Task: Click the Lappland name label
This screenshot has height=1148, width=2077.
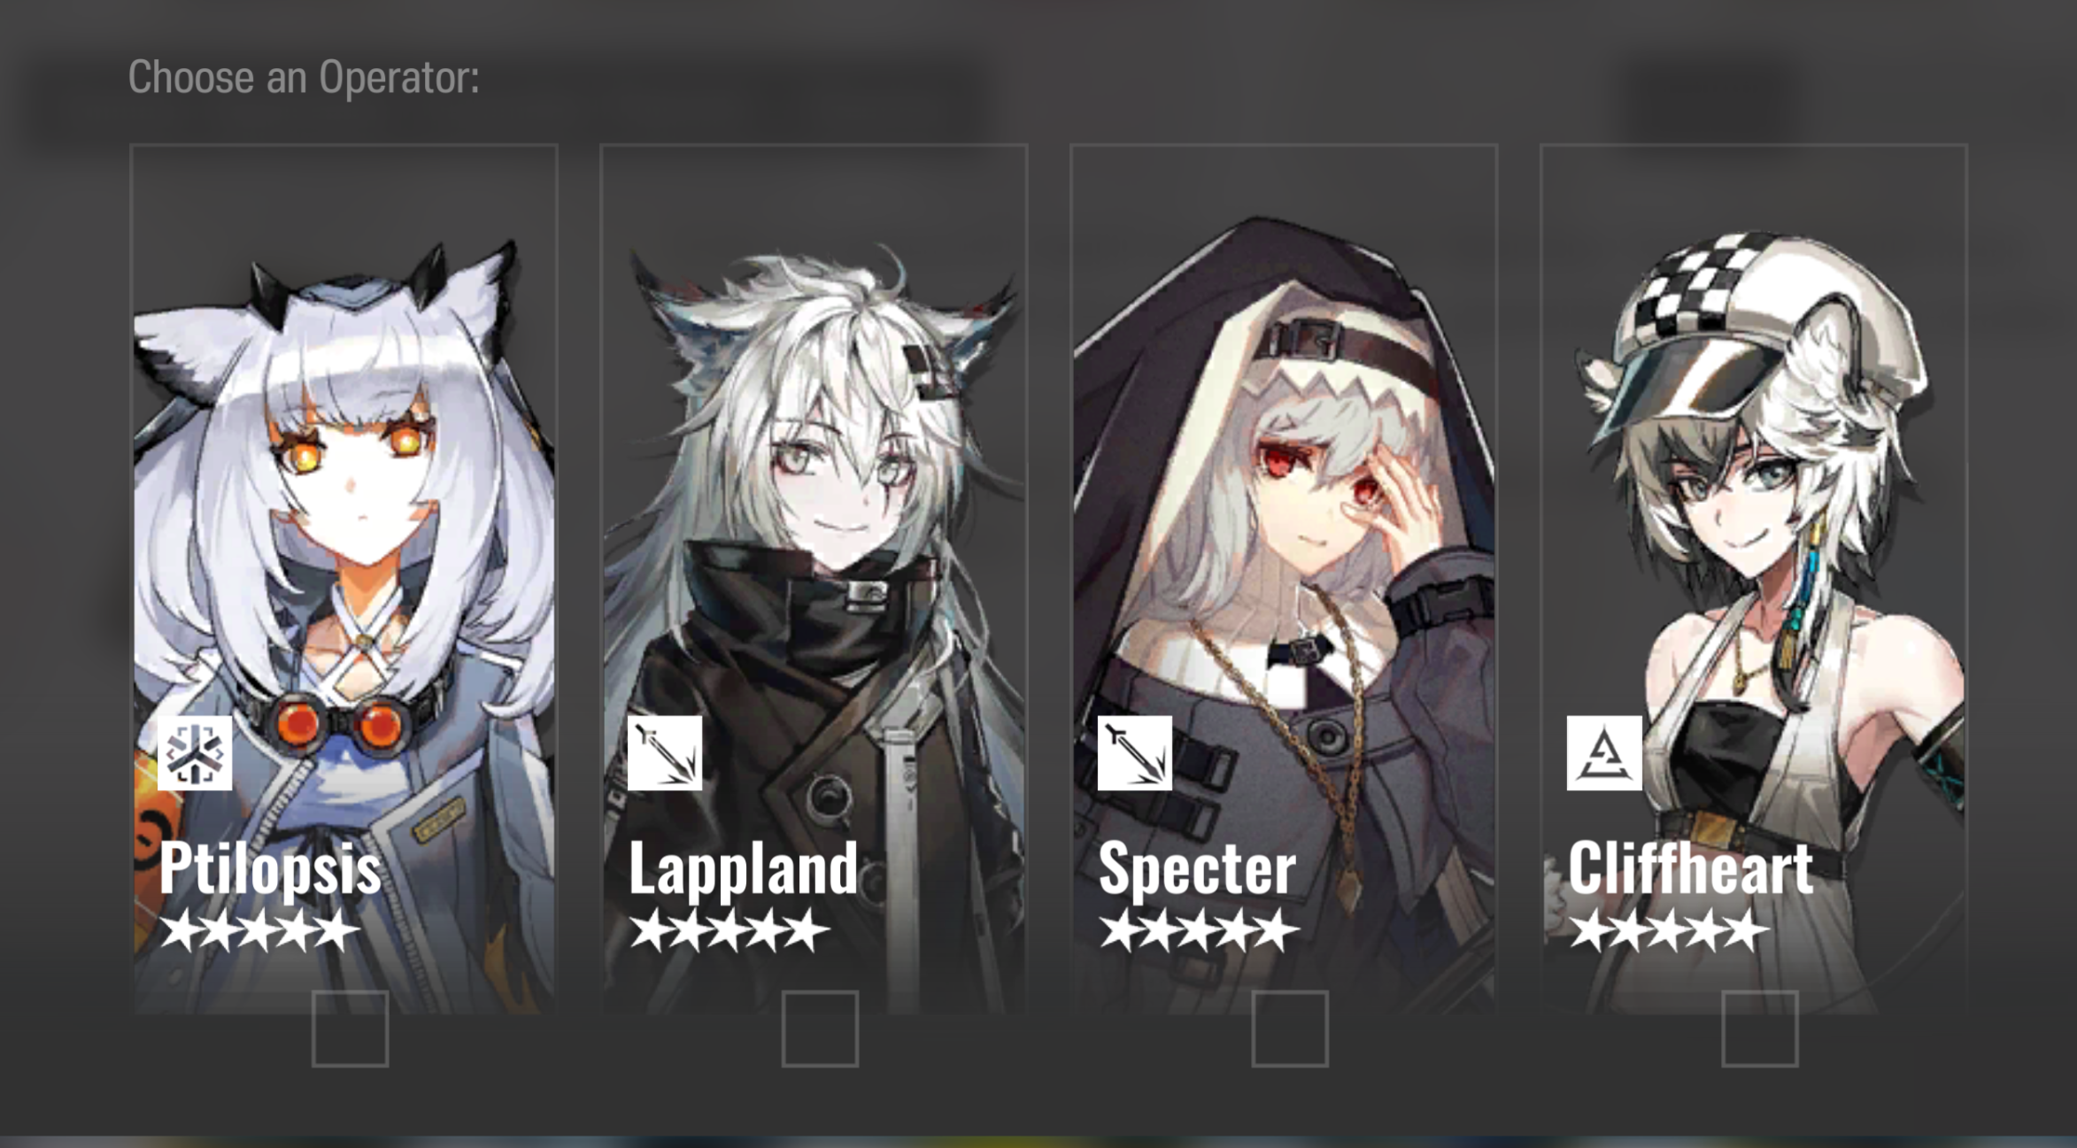Action: 744,869
